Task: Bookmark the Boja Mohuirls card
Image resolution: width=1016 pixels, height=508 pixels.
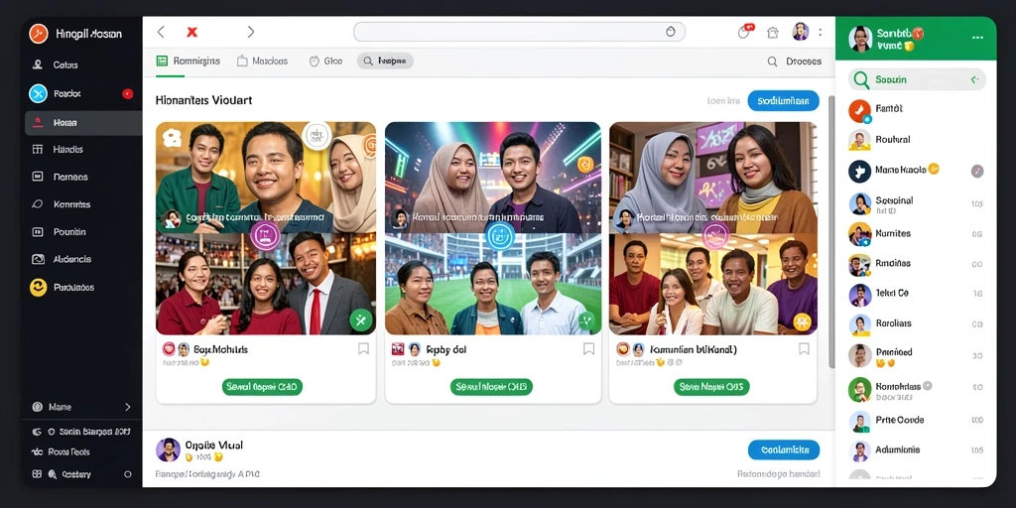Action: pyautogui.click(x=363, y=349)
